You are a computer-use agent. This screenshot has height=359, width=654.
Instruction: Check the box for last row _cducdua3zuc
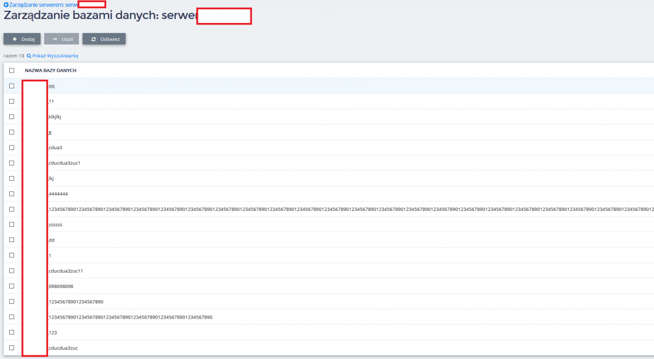pyautogui.click(x=12, y=348)
